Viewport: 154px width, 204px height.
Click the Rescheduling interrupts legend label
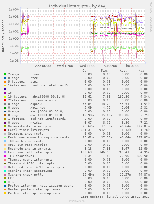click(x=29, y=149)
